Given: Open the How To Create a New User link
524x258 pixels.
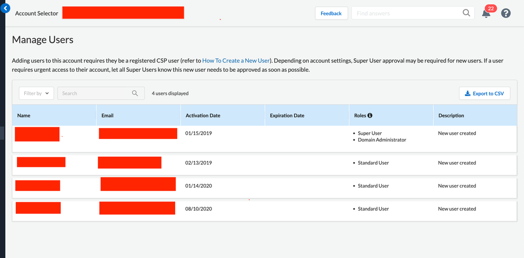Looking at the screenshot, I should 236,61.
